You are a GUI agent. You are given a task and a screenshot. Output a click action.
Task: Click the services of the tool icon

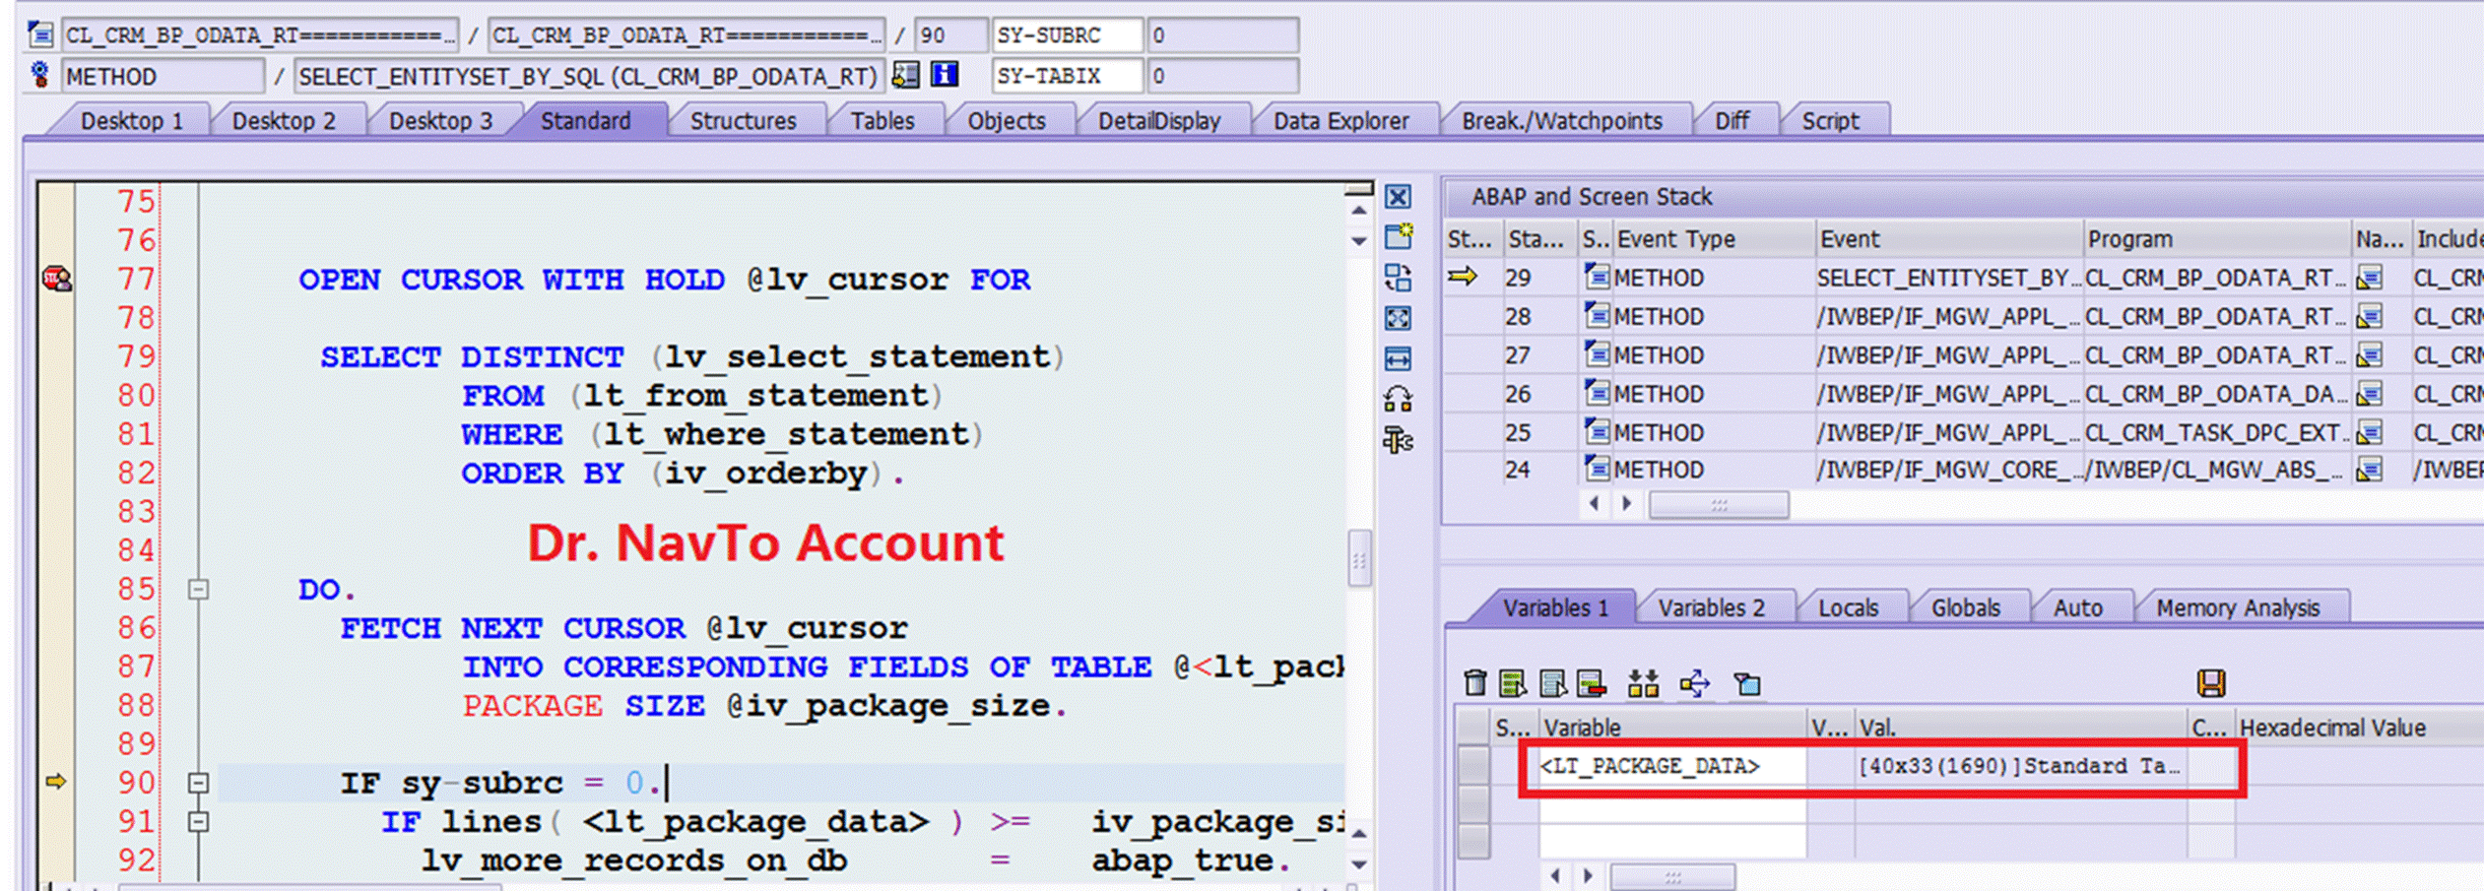1398,399
